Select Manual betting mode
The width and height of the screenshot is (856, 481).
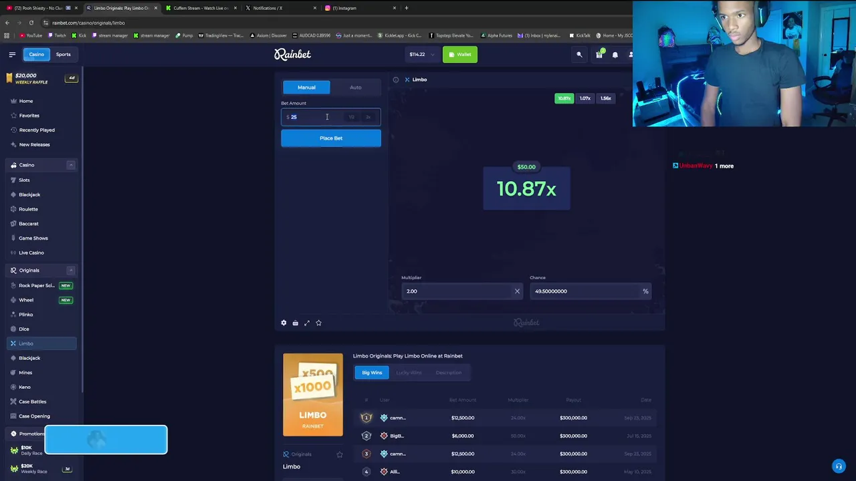[306, 88]
